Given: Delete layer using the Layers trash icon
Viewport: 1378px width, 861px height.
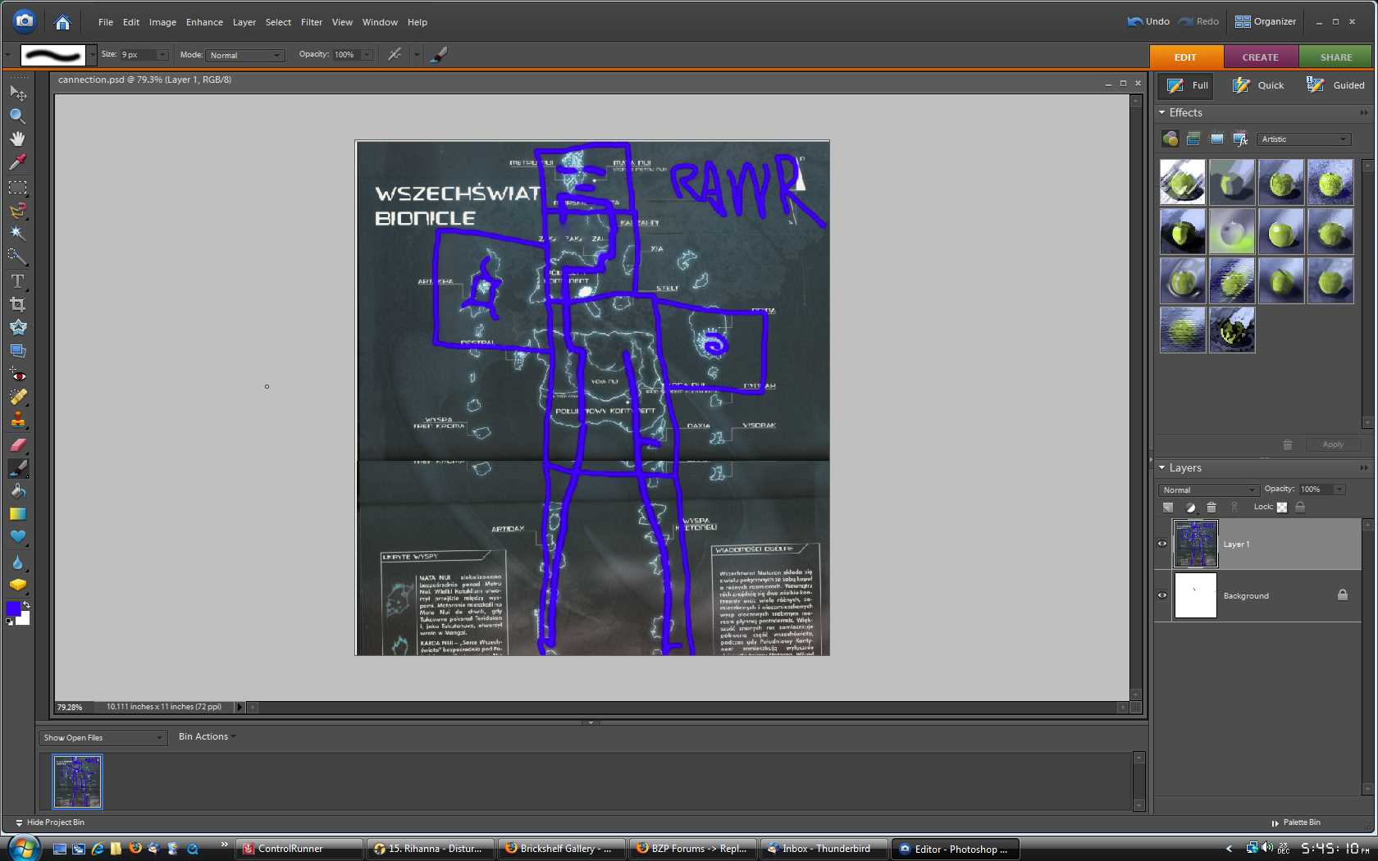Looking at the screenshot, I should click(1211, 508).
